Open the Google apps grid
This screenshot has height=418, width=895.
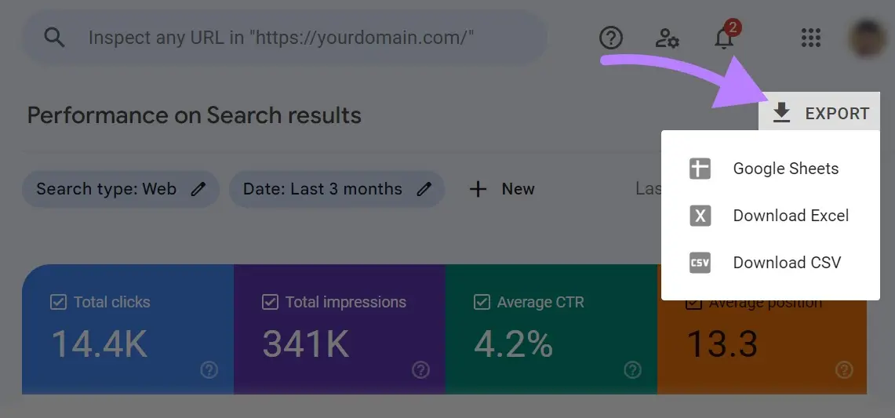pyautogui.click(x=810, y=38)
